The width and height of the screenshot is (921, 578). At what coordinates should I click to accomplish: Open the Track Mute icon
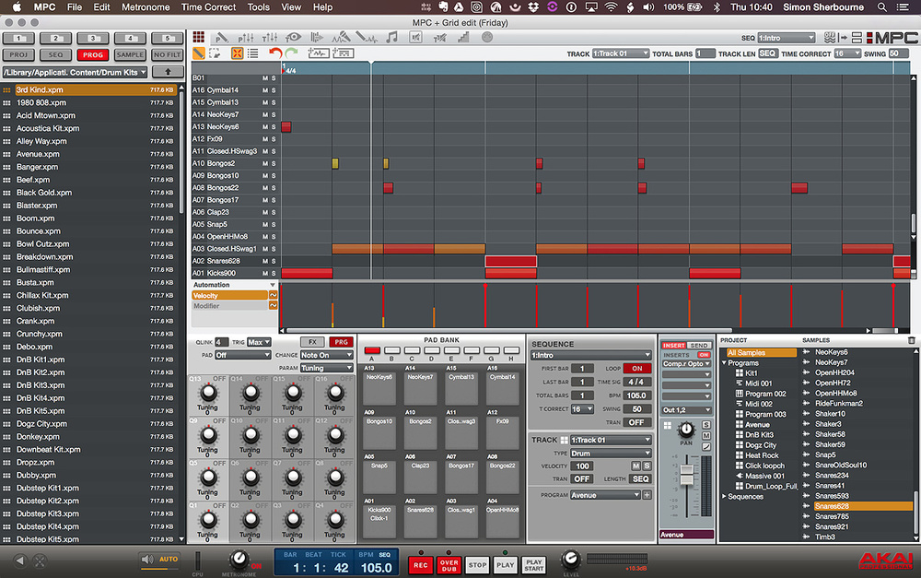[439, 38]
